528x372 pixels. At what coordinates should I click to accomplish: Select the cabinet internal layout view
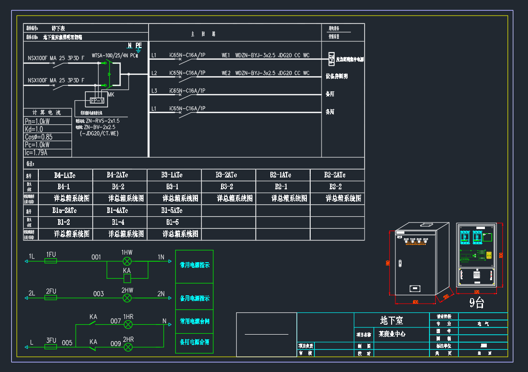click(x=476, y=255)
